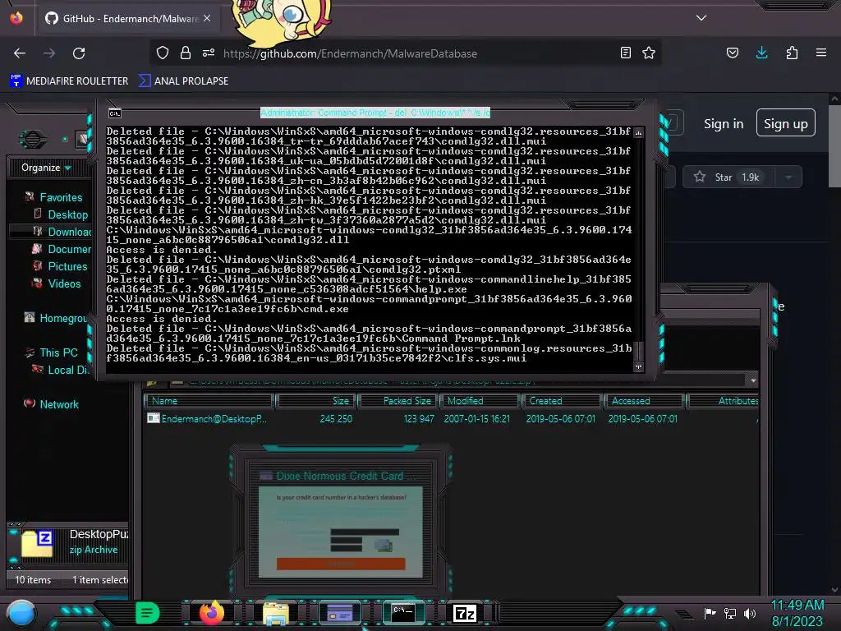The height and width of the screenshot is (631, 841).
Task: Open volume speaker tray icon
Action: [750, 613]
